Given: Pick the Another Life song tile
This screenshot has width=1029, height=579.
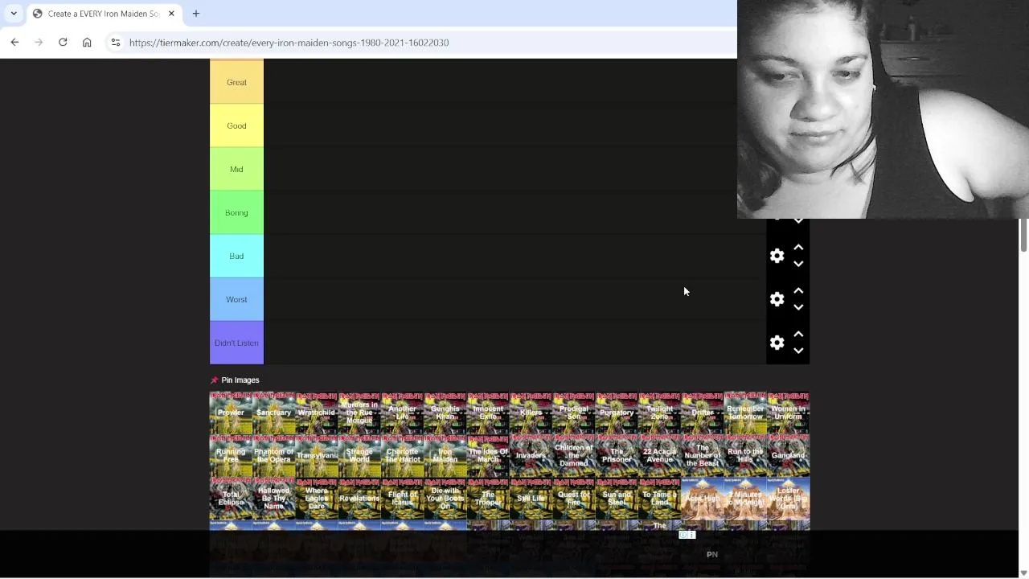Looking at the screenshot, I should point(403,413).
